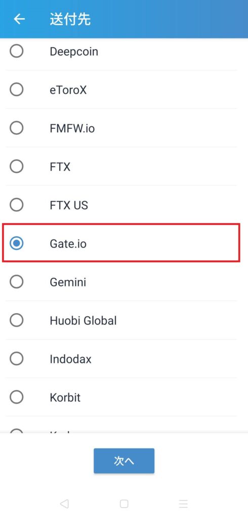Choose Korbit radio option
Screen dimensions: 248x519
pyautogui.click(x=17, y=397)
